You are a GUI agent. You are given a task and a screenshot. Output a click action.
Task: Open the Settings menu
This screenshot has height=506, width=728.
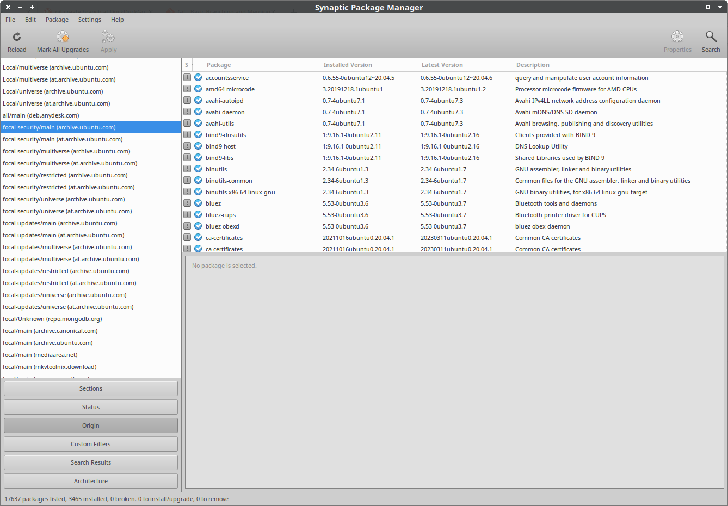click(x=90, y=20)
